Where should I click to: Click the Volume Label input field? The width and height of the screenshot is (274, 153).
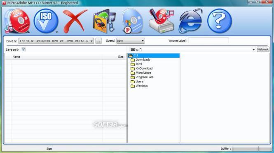(208, 40)
